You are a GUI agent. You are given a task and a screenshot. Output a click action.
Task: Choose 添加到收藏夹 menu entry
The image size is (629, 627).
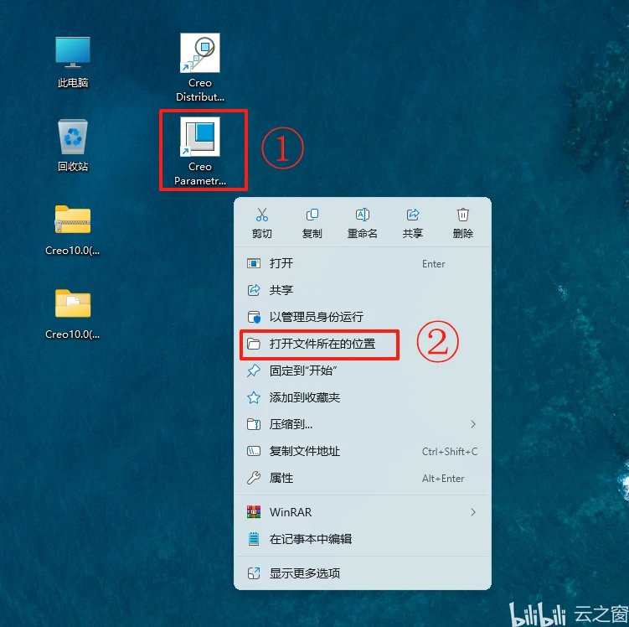click(x=363, y=397)
